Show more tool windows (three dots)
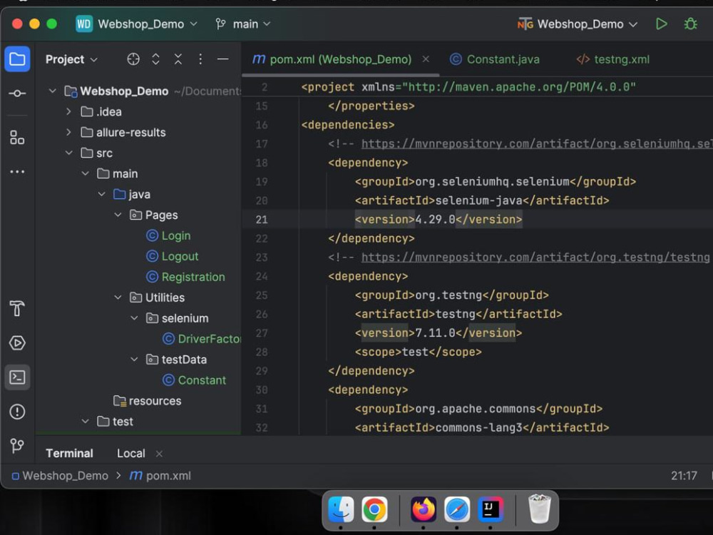This screenshot has width=713, height=535. [x=17, y=172]
